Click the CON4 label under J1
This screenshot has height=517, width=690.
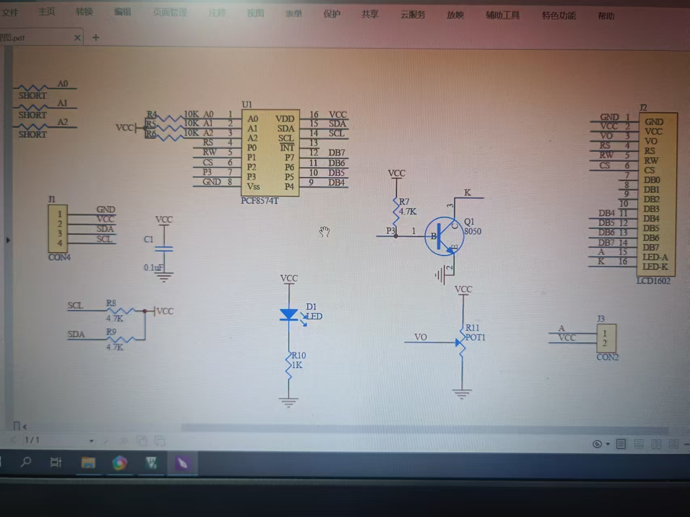(59, 257)
